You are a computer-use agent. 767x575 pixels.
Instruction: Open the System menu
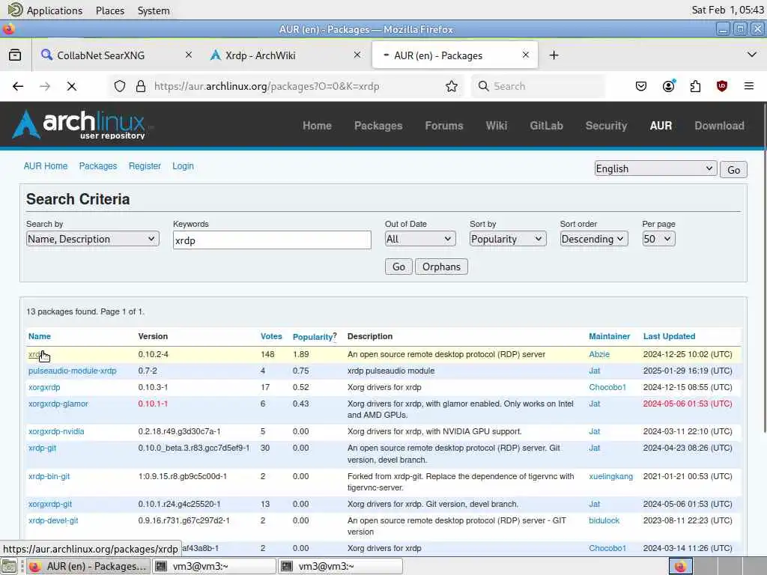(x=154, y=10)
